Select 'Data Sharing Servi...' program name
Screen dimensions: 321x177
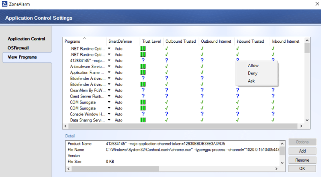coord(87,120)
